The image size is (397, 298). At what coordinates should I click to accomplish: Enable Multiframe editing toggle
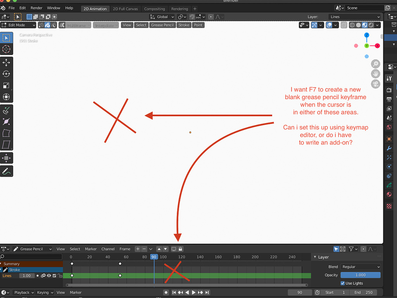coord(62,25)
